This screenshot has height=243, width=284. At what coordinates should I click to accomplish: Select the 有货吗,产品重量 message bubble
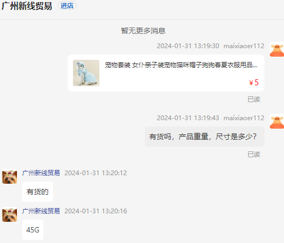pyautogui.click(x=205, y=137)
